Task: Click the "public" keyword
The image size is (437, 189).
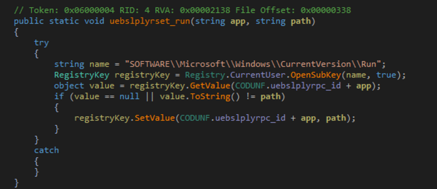Action: click(x=29, y=21)
